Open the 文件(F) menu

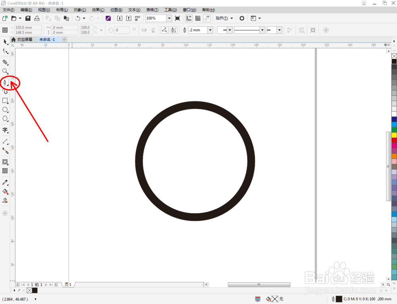pos(9,10)
